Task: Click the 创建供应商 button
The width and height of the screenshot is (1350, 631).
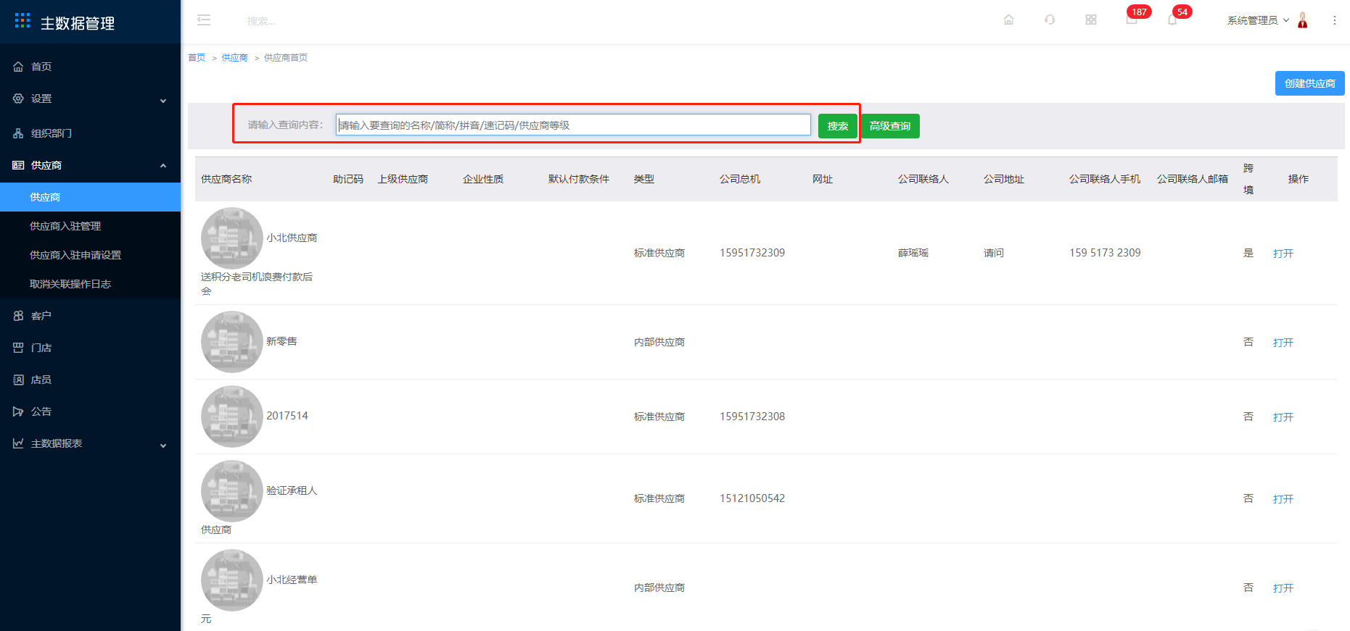Action: coord(1309,83)
